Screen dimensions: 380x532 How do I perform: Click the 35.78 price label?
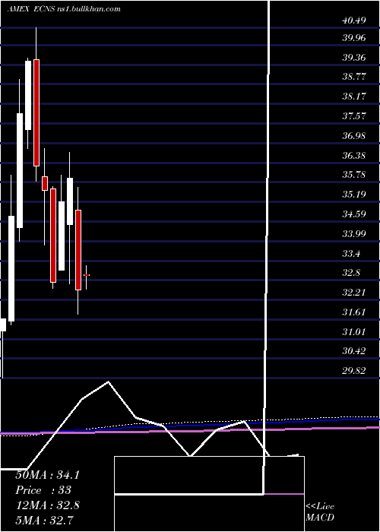[354, 175]
